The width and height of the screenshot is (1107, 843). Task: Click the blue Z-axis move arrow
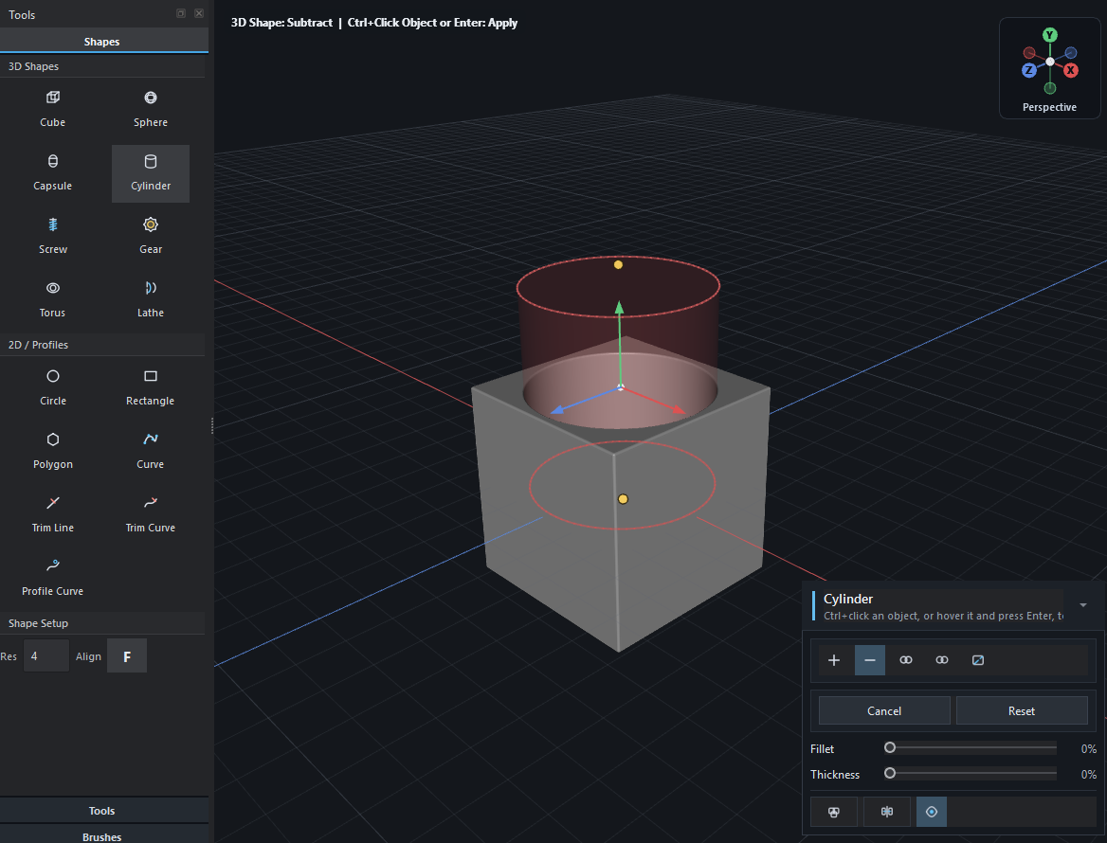(557, 409)
